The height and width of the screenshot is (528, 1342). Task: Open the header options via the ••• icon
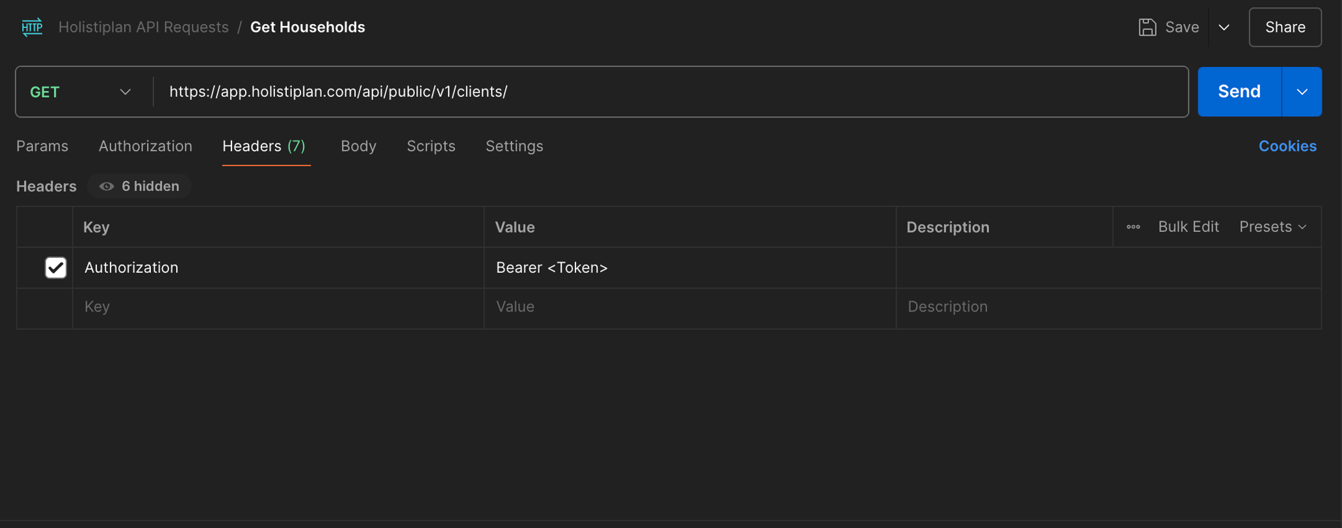click(x=1133, y=227)
